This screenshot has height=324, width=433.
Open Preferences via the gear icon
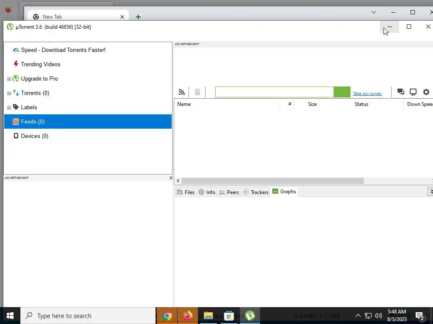pyautogui.click(x=426, y=92)
